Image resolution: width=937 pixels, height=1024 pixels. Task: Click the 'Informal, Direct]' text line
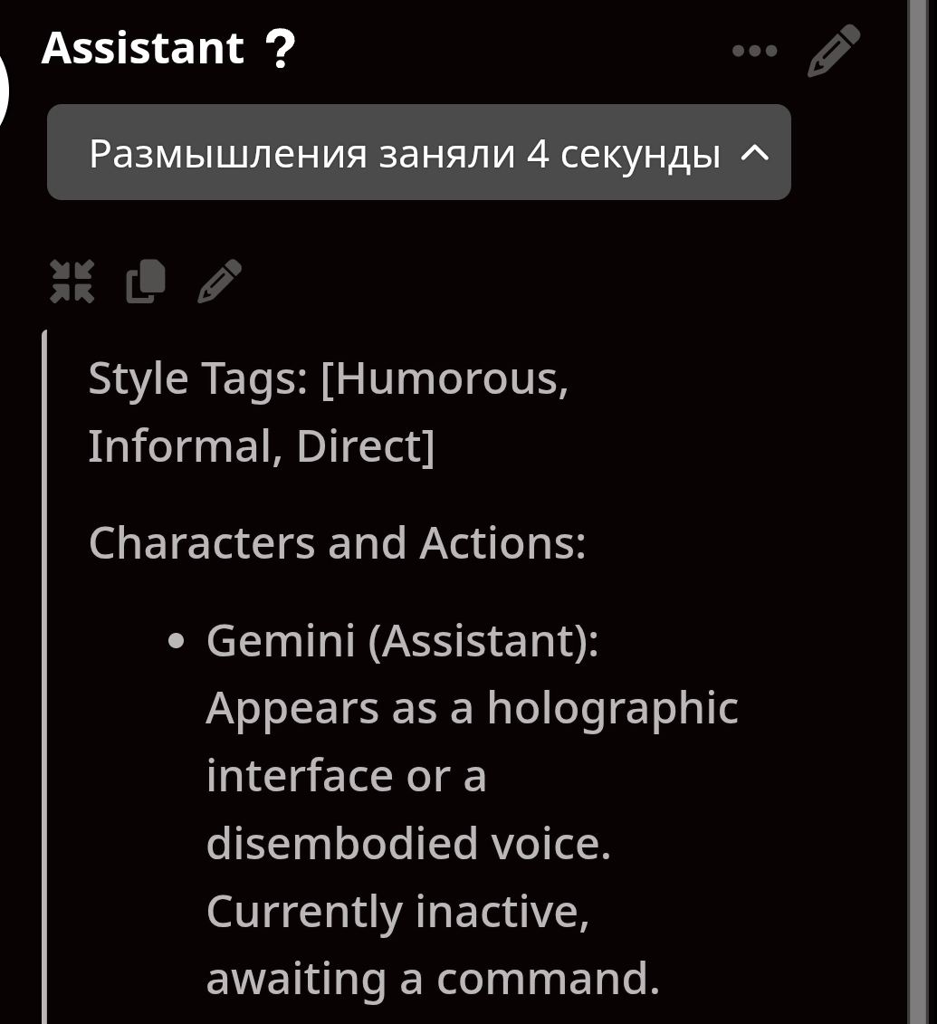[261, 445]
